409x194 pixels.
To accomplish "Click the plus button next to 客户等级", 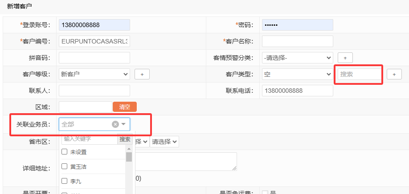I will (x=142, y=74).
